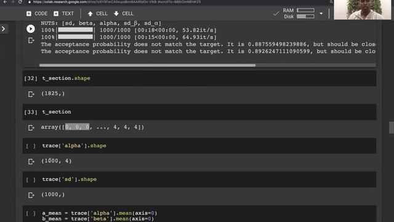Click output icon beside (1825,) result
The height and width of the screenshot is (222, 394).
coord(31,94)
